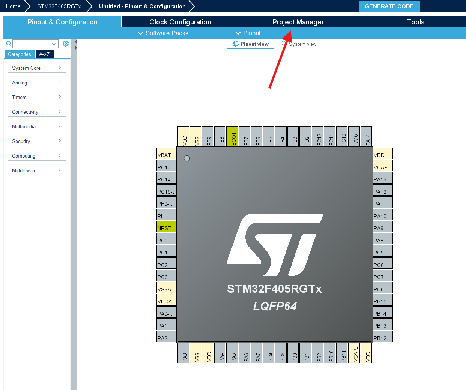
Task: Select pin PA2 on the left side
Action: click(x=167, y=337)
